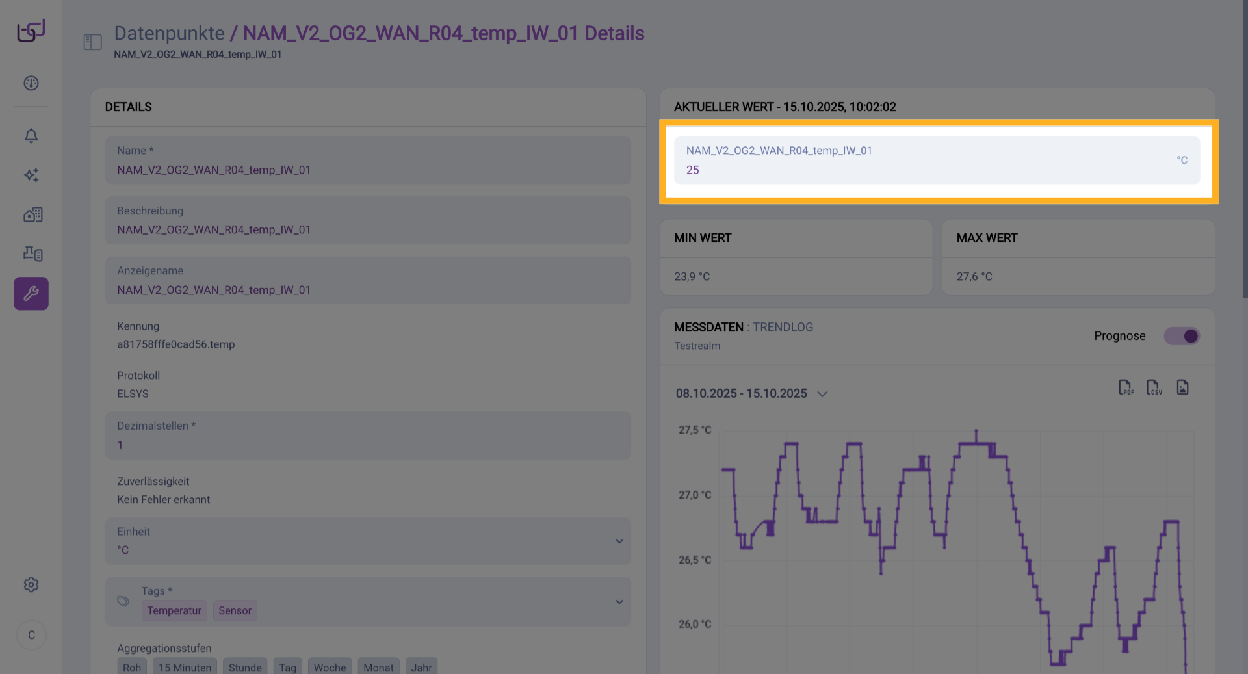This screenshot has width=1248, height=674.
Task: Go back to Datenpunkte breadcrumb
Action: click(x=169, y=33)
